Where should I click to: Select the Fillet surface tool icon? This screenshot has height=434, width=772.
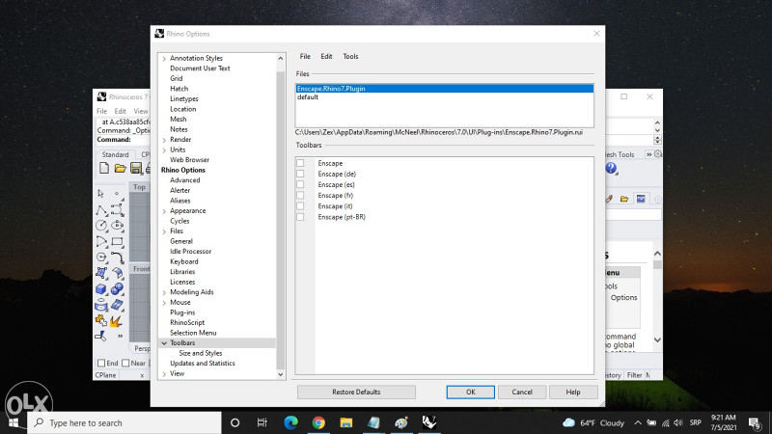(117, 273)
